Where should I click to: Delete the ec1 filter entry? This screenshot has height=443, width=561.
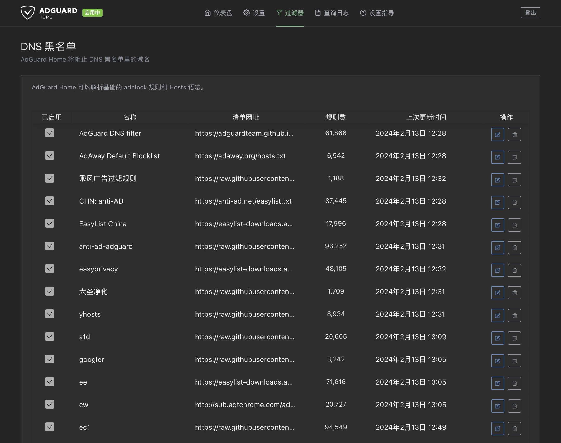click(x=514, y=428)
